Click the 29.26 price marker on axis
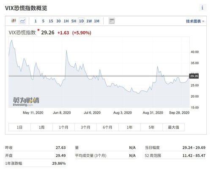The image size is (211, 169). click(x=194, y=76)
